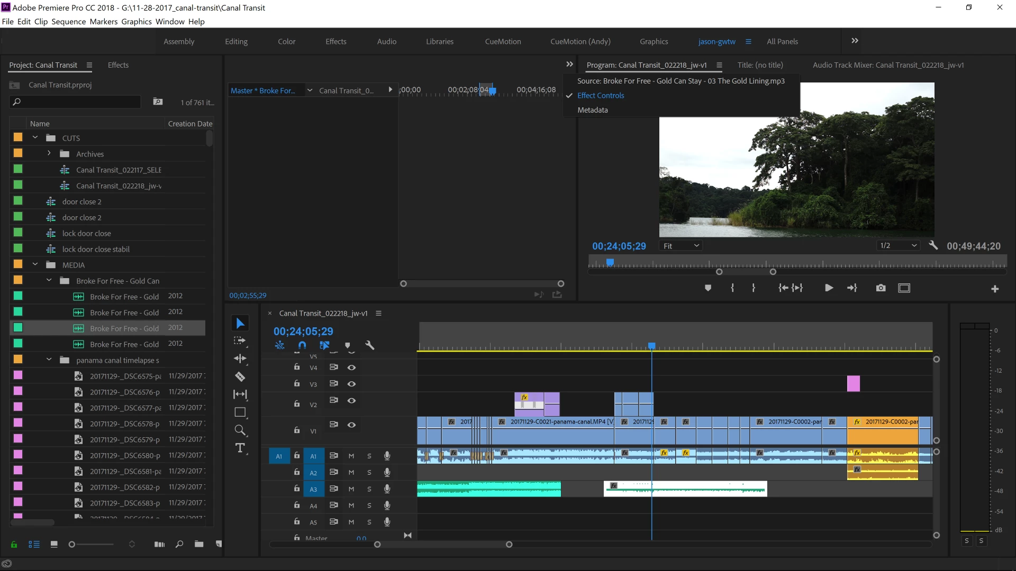Collapse the CUTS bin folder
Screen dimensions: 1016x571
click(35, 137)
